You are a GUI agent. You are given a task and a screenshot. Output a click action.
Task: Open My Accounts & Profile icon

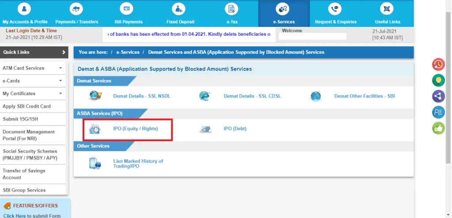click(24, 9)
